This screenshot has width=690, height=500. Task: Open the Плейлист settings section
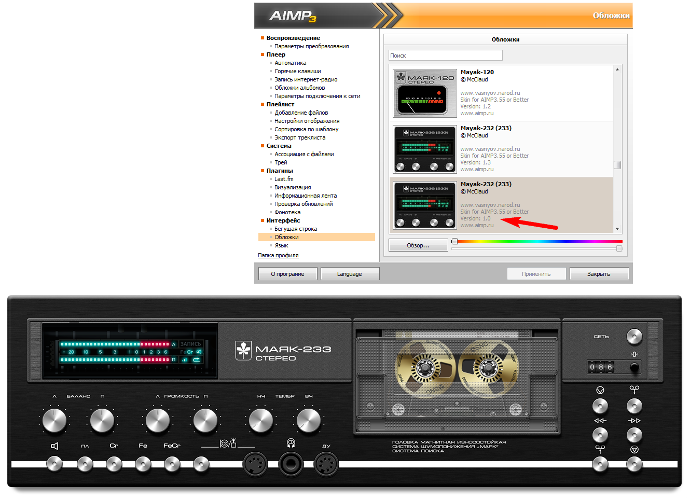point(280,104)
